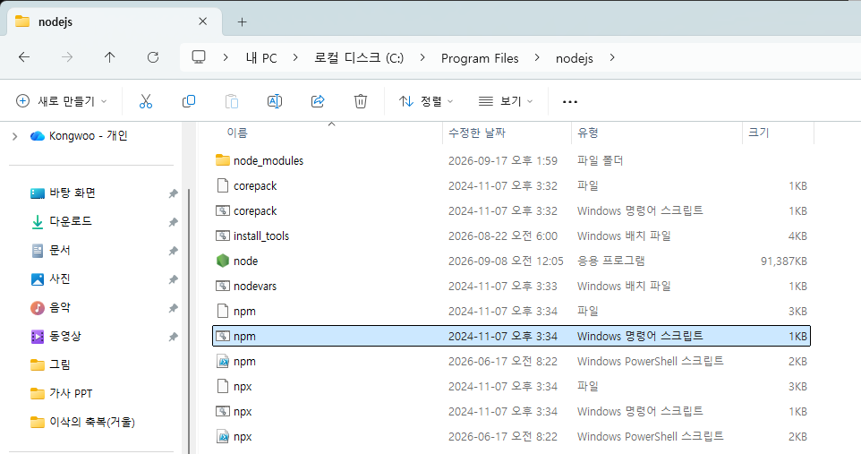861x454 pixels.
Task: Unpin 사진 using its pin icon
Action: pos(173,279)
